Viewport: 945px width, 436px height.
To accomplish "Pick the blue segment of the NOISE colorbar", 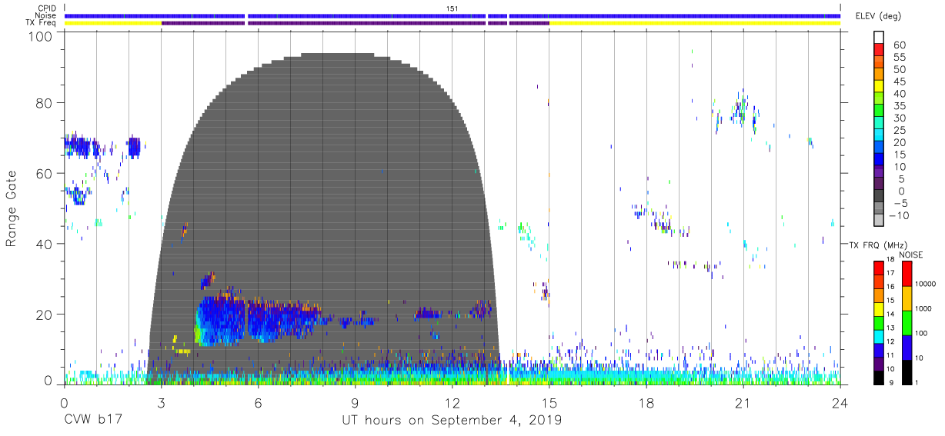I will [907, 347].
